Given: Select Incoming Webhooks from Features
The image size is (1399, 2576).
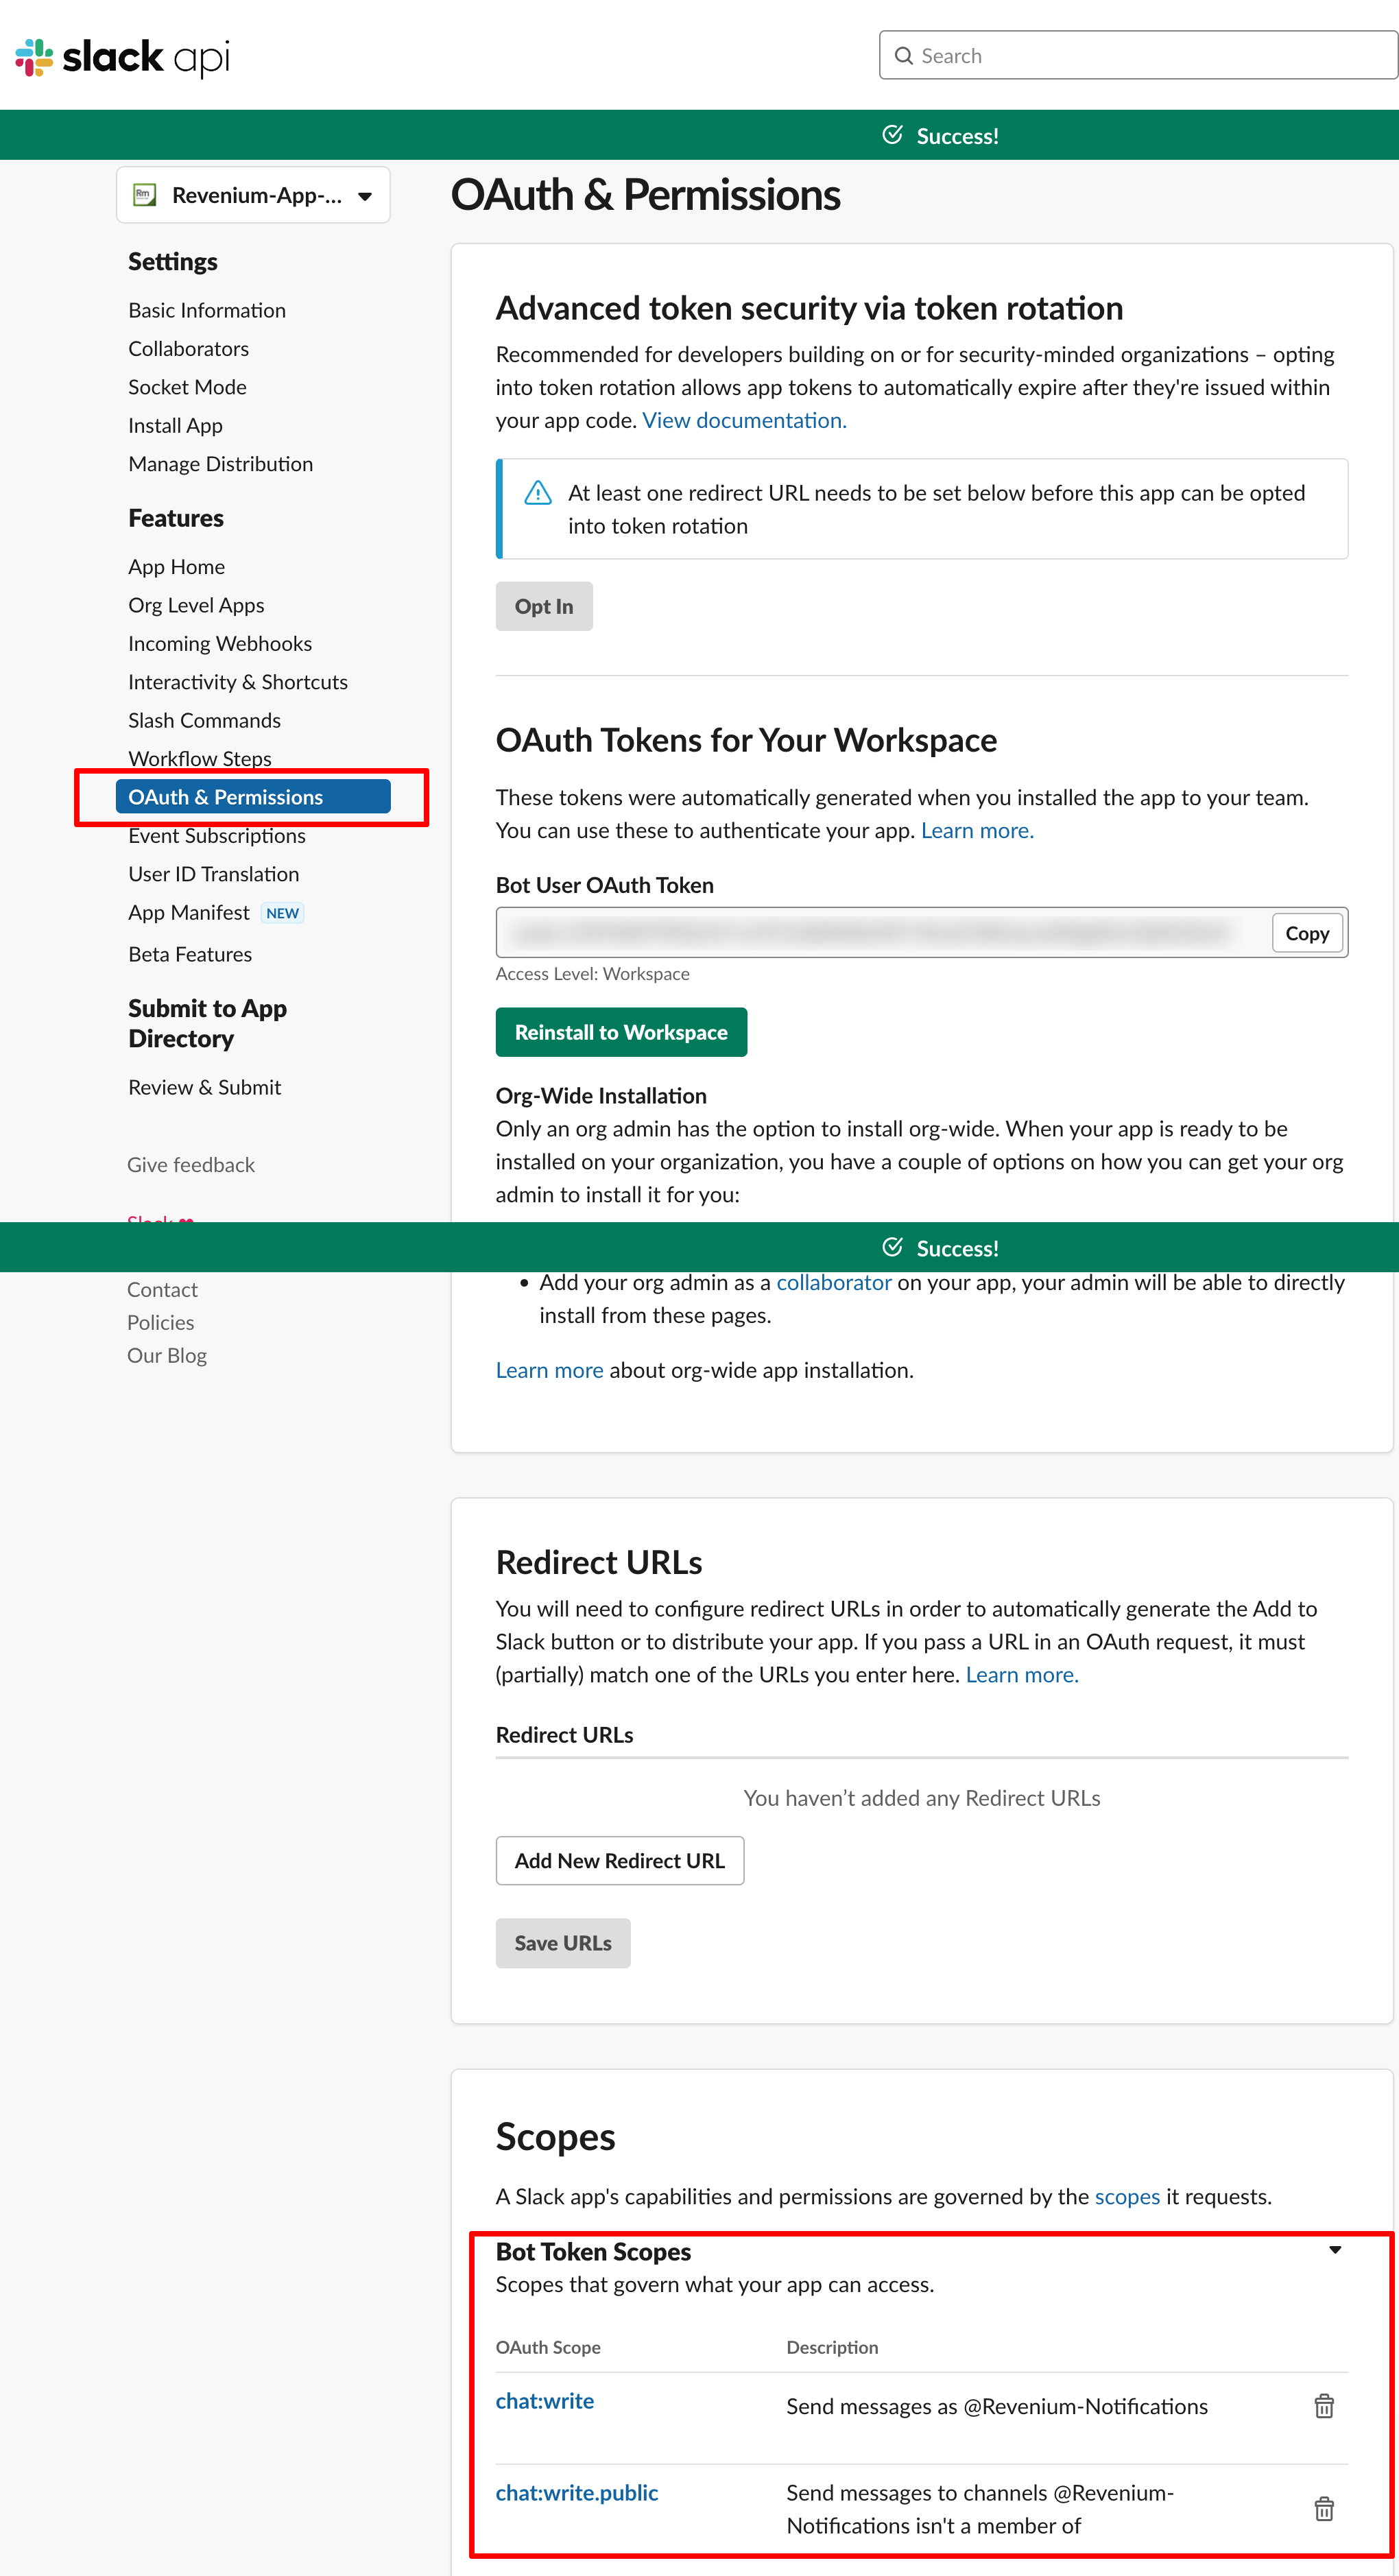Looking at the screenshot, I should coord(219,644).
